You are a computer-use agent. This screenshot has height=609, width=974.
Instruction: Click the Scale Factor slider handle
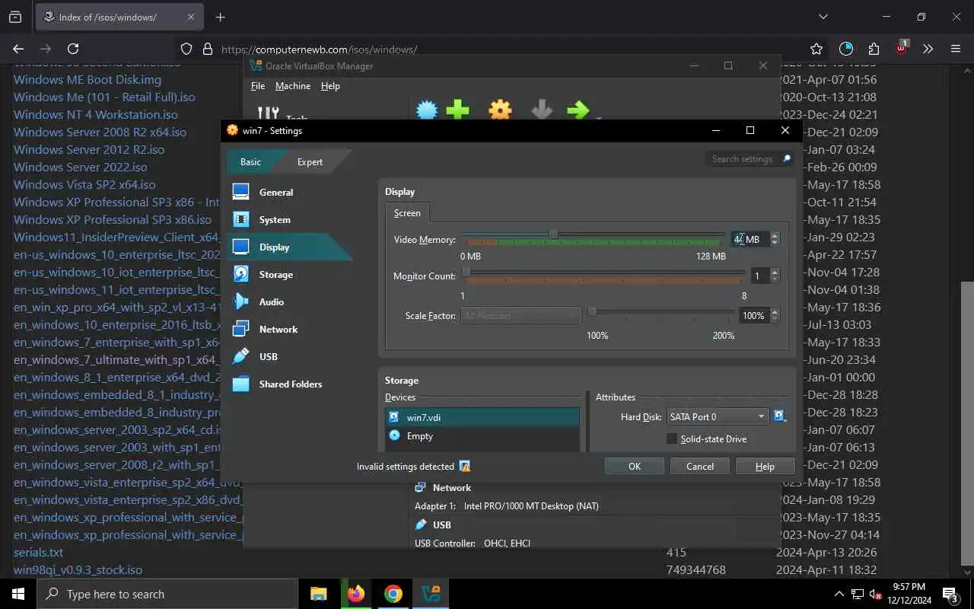coord(592,311)
